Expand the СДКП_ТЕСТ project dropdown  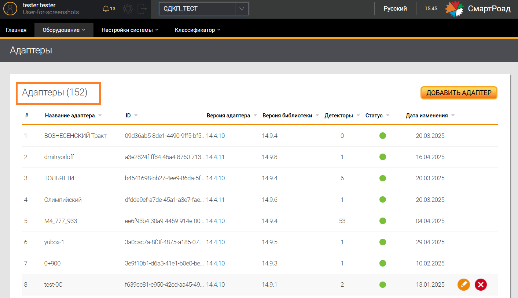[x=241, y=9]
